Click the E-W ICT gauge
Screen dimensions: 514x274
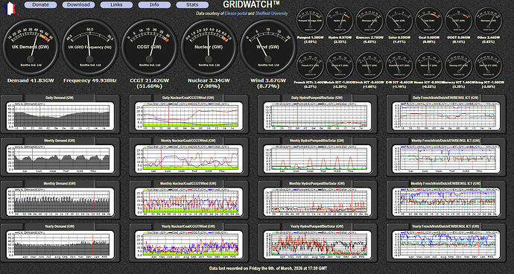tap(399, 66)
